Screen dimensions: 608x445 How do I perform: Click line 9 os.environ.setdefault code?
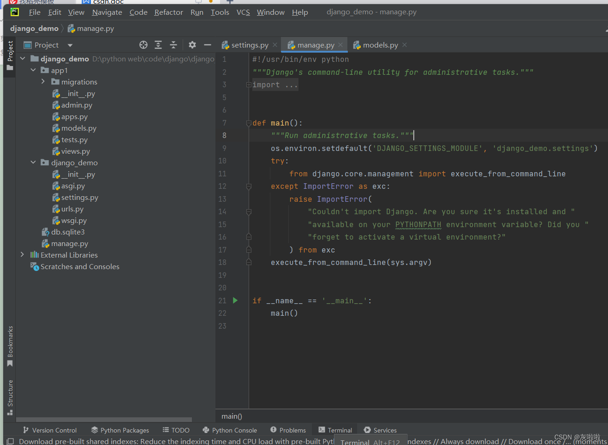pyautogui.click(x=434, y=149)
